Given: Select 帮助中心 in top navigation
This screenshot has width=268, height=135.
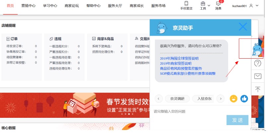Looking at the screenshot, I should 93,6.
